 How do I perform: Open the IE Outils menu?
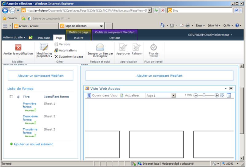[228, 25]
